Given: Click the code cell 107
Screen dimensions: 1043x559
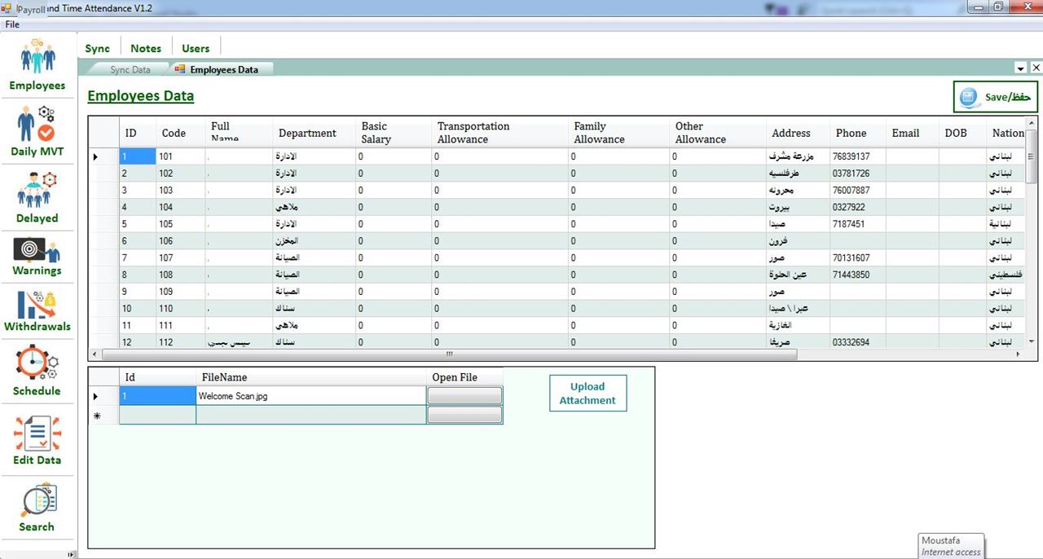Looking at the screenshot, I should coord(181,257).
